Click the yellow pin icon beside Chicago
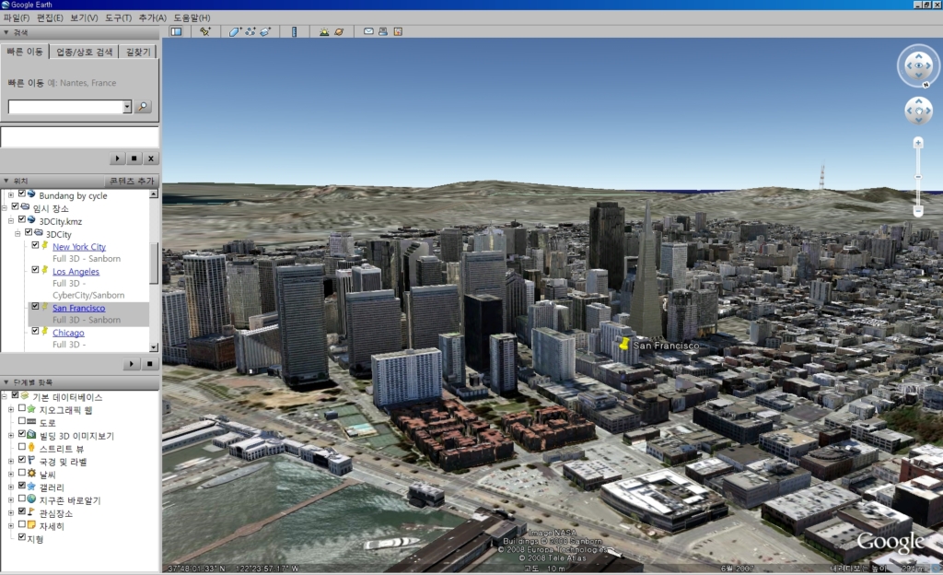943x575 pixels. (45, 332)
